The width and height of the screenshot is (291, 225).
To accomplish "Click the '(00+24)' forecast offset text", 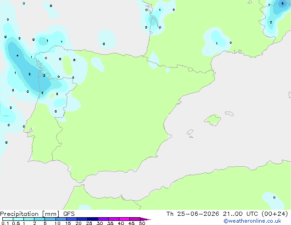I will [275, 214].
